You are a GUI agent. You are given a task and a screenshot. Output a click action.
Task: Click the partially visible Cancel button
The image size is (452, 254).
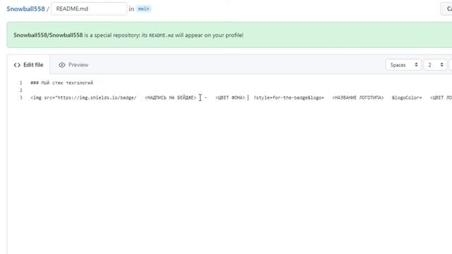pyautogui.click(x=446, y=8)
